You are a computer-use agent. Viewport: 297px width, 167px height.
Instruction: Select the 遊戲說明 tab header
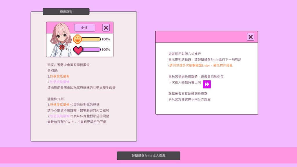pos(66,11)
